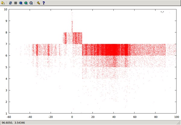Replot the graph using the refresh icon
Image resolution: width=181 pixels, height=125 pixels.
click(x=11, y=3)
